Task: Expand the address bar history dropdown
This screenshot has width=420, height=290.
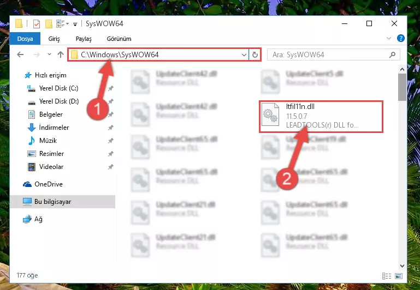Action: point(244,55)
